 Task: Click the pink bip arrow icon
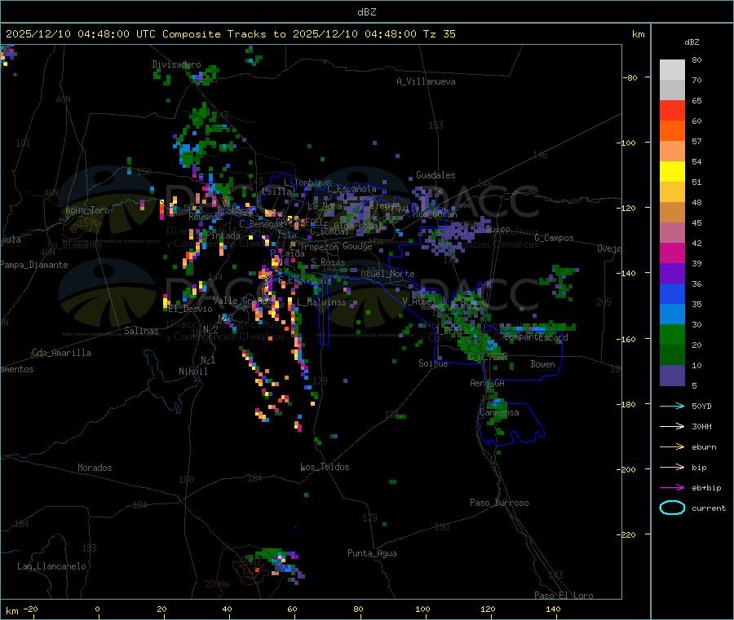point(672,467)
